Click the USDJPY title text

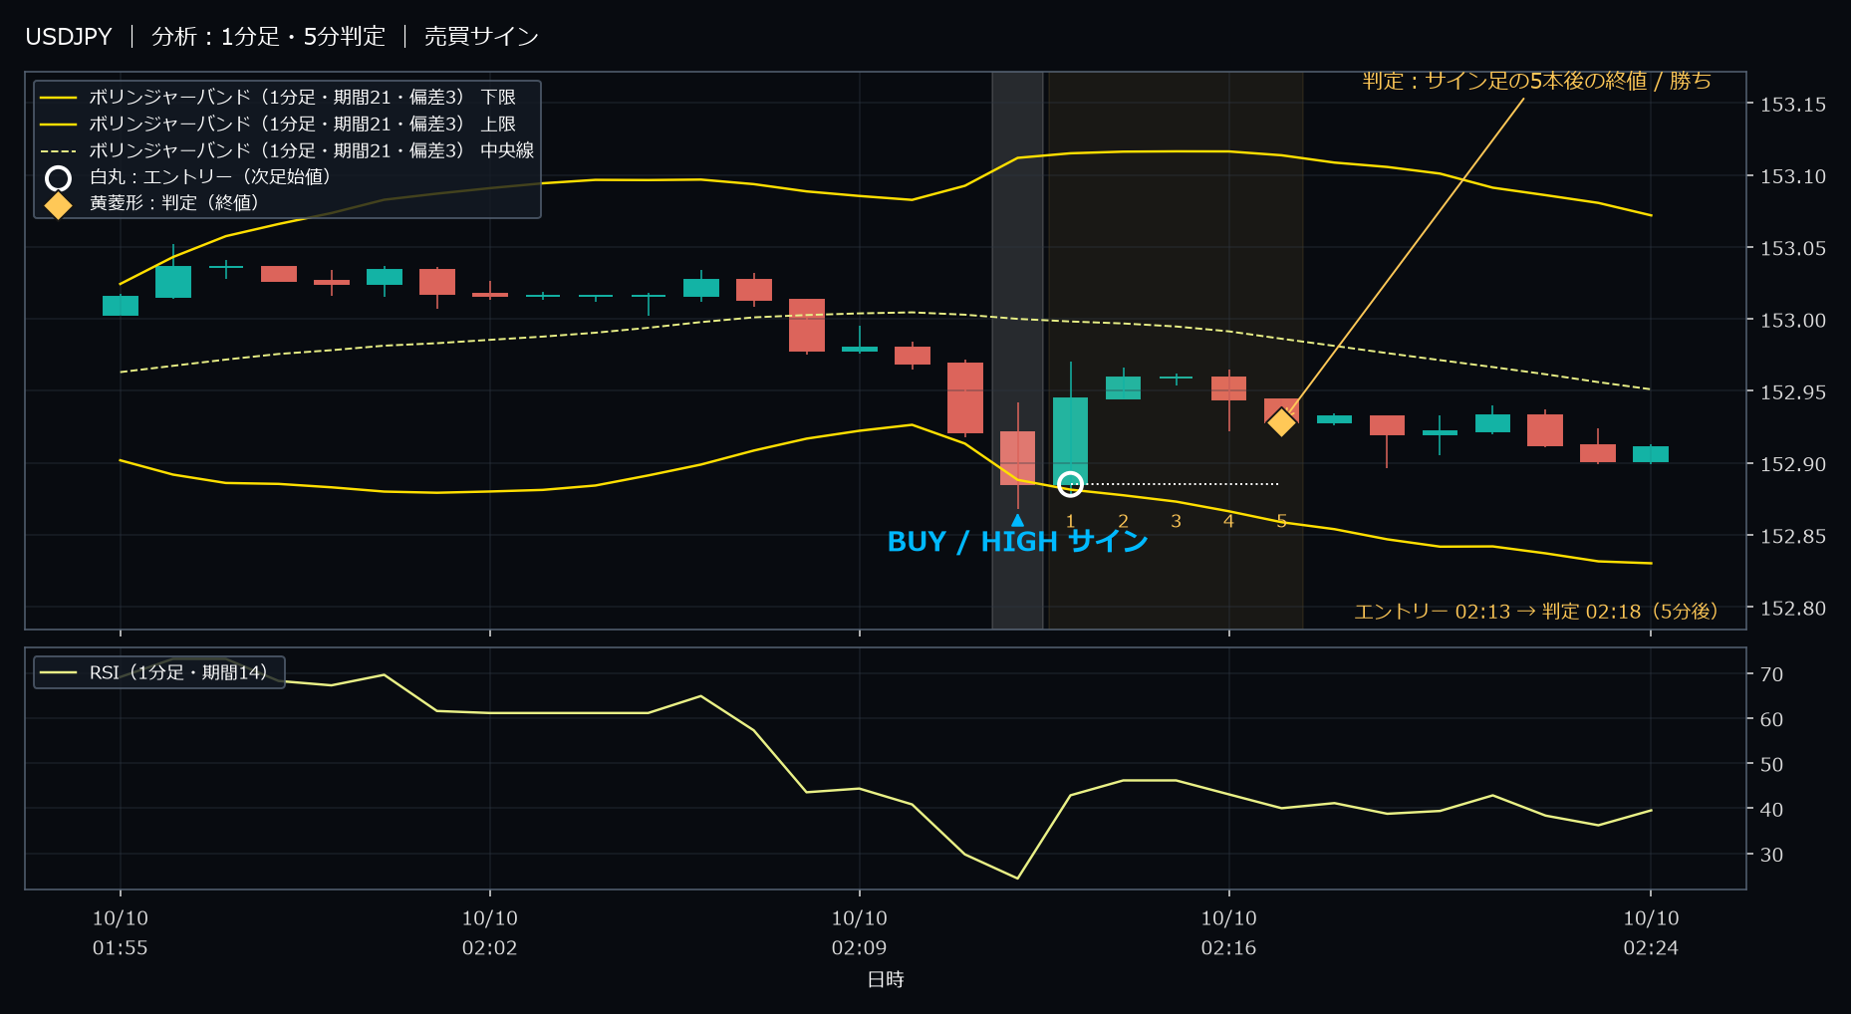(69, 37)
